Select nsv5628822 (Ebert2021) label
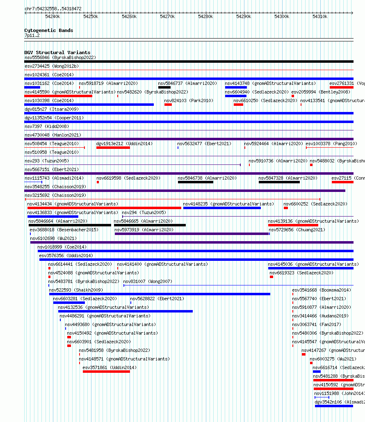This screenshot has width=365, height=422. 157,299
